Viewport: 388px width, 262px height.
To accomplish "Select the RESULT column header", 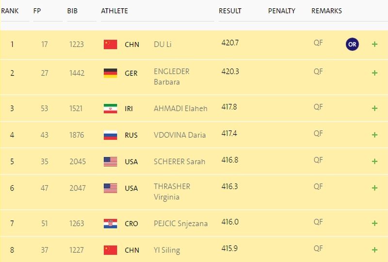I will coord(230,11).
